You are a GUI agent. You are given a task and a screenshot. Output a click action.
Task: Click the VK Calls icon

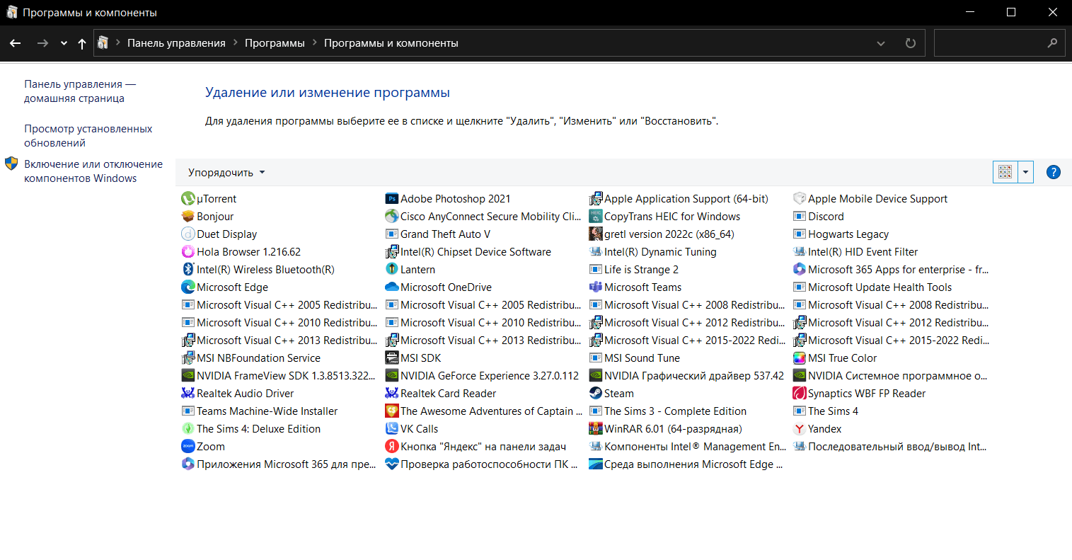(x=391, y=429)
